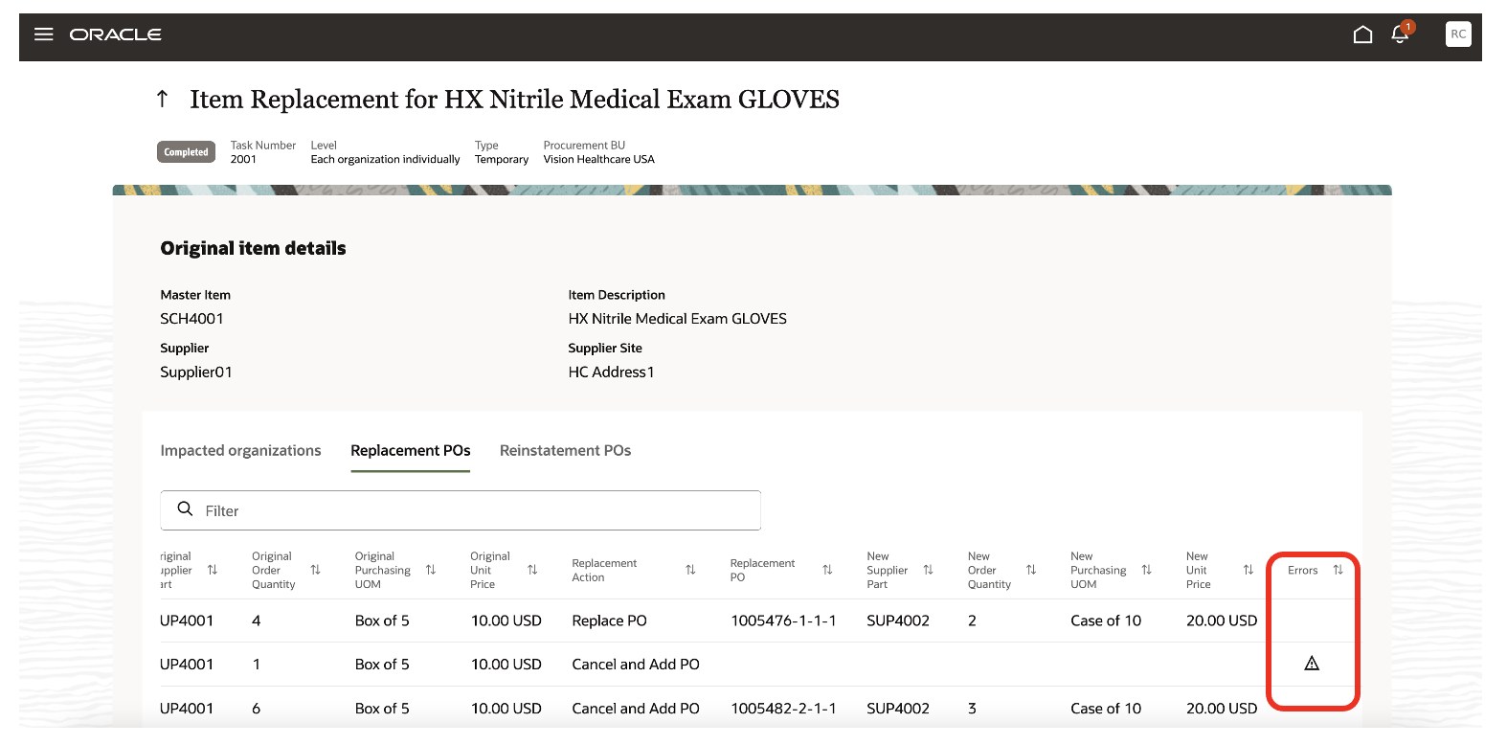The image size is (1507, 745).
Task: Sort by New Order Quantity column
Action: (x=1031, y=570)
